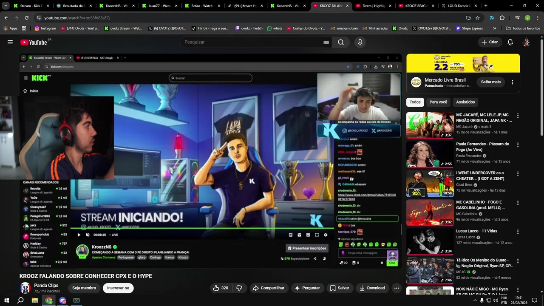Screen dimensions: 544x306
Task: Click the install app icon in address bar
Action: point(468,18)
